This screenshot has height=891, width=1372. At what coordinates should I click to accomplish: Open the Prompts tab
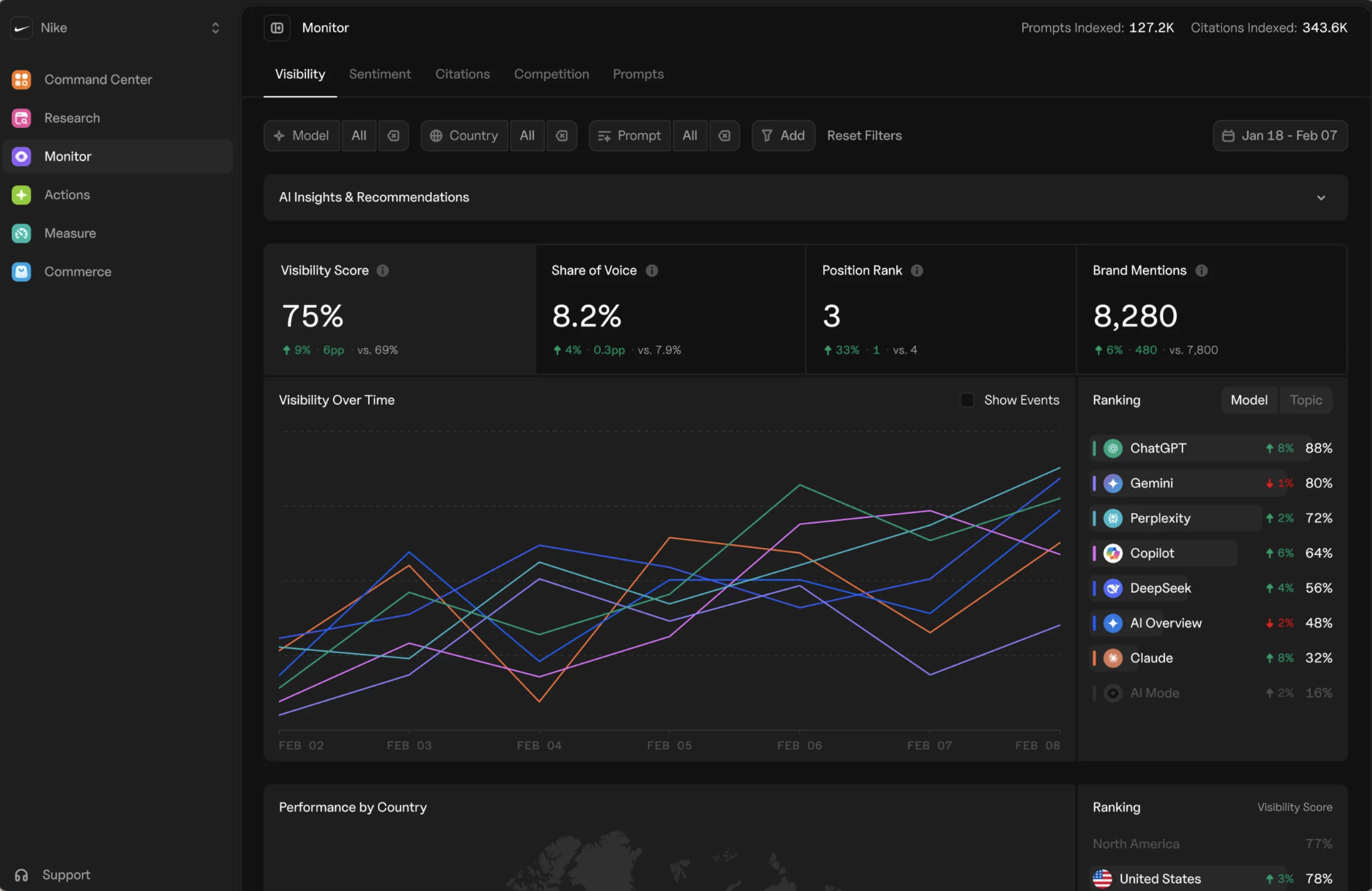click(x=638, y=74)
